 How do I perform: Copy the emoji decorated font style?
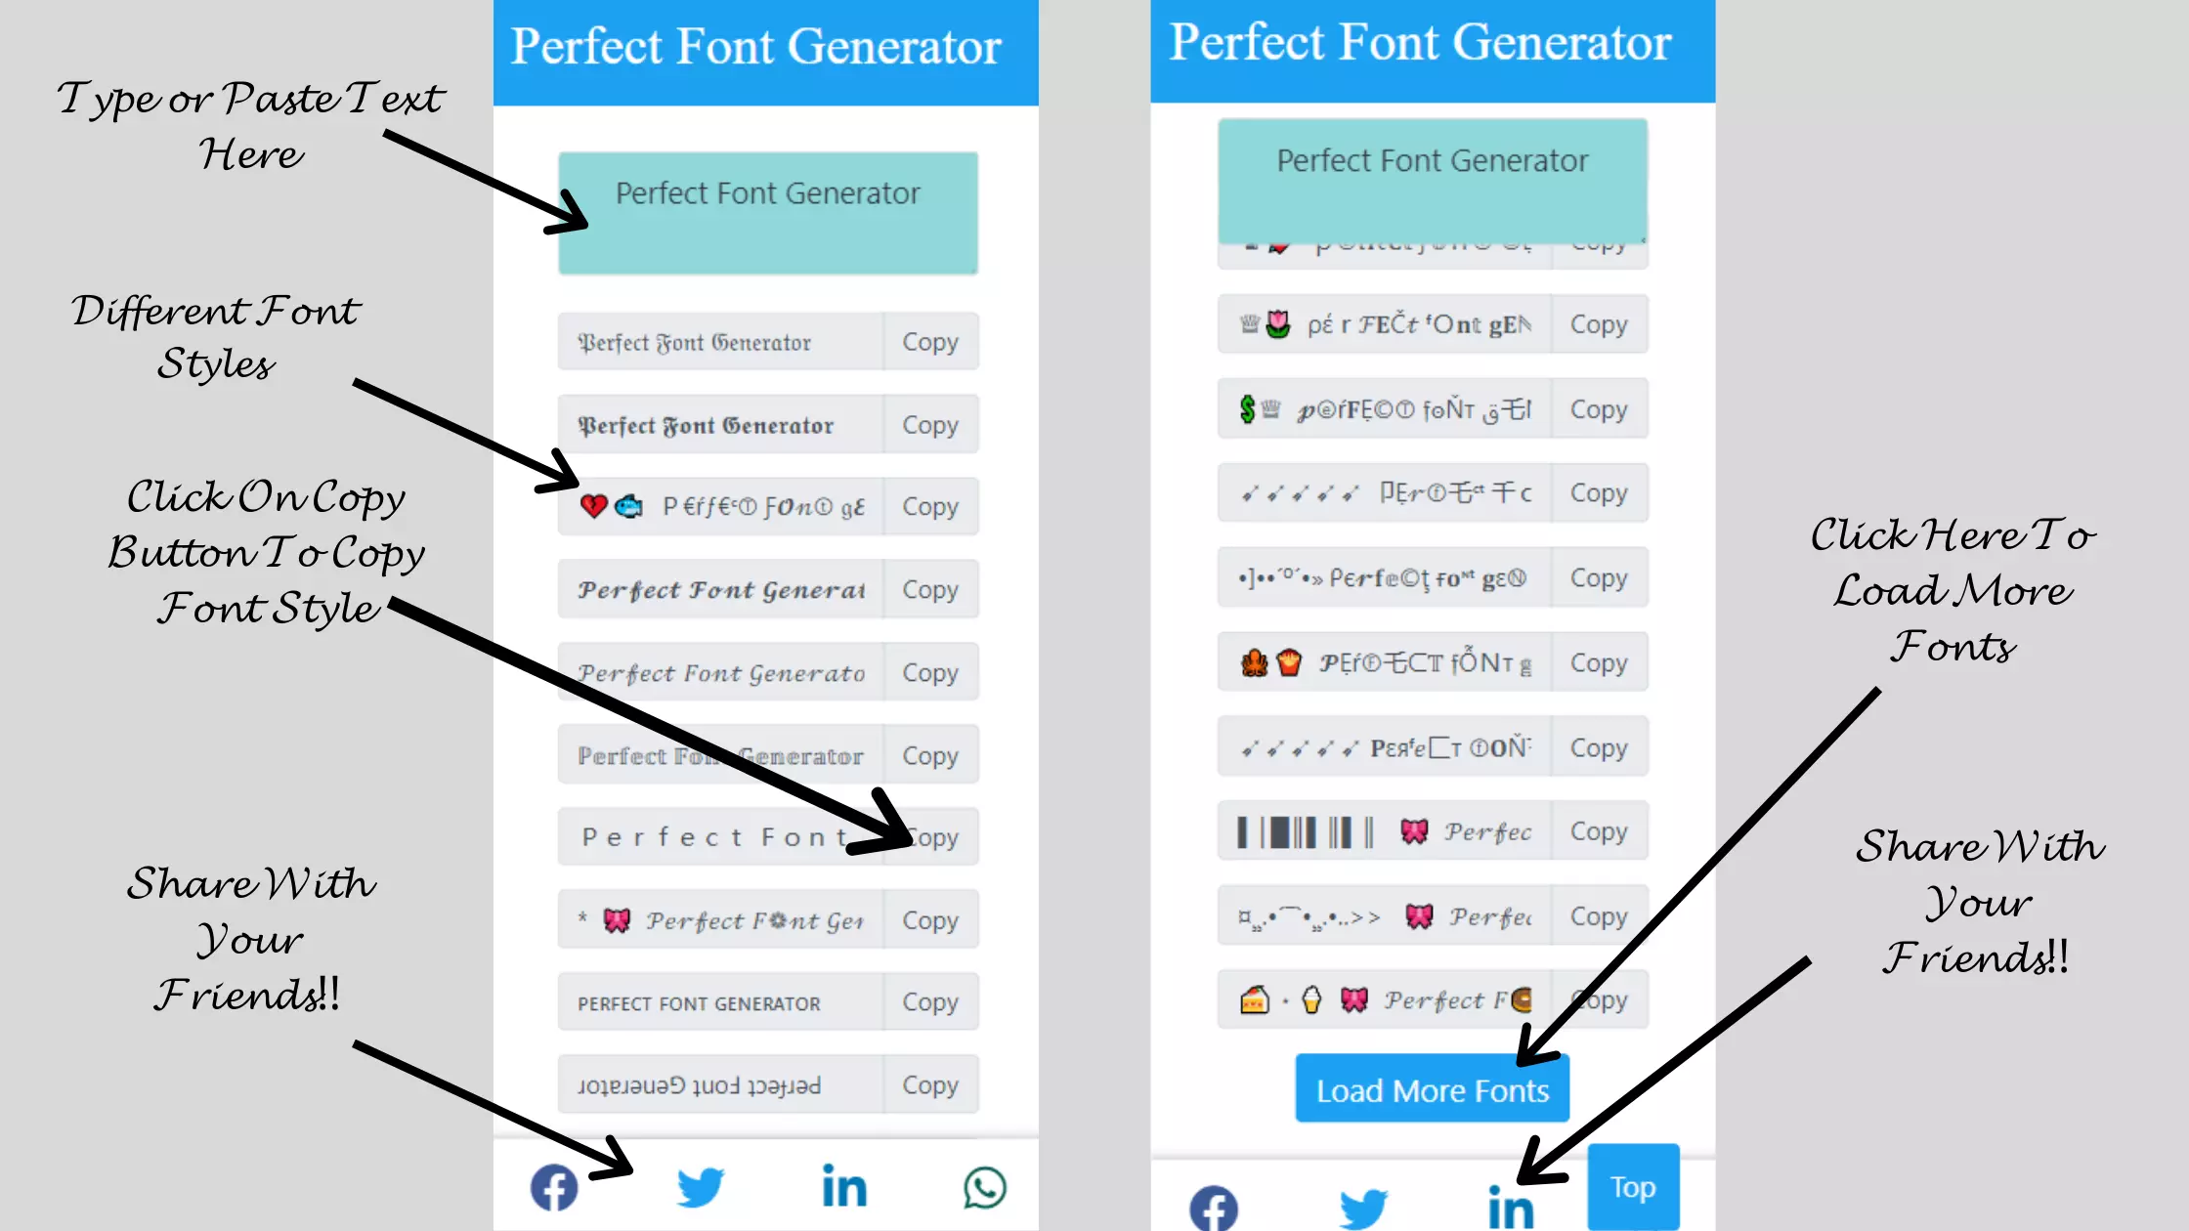929,506
